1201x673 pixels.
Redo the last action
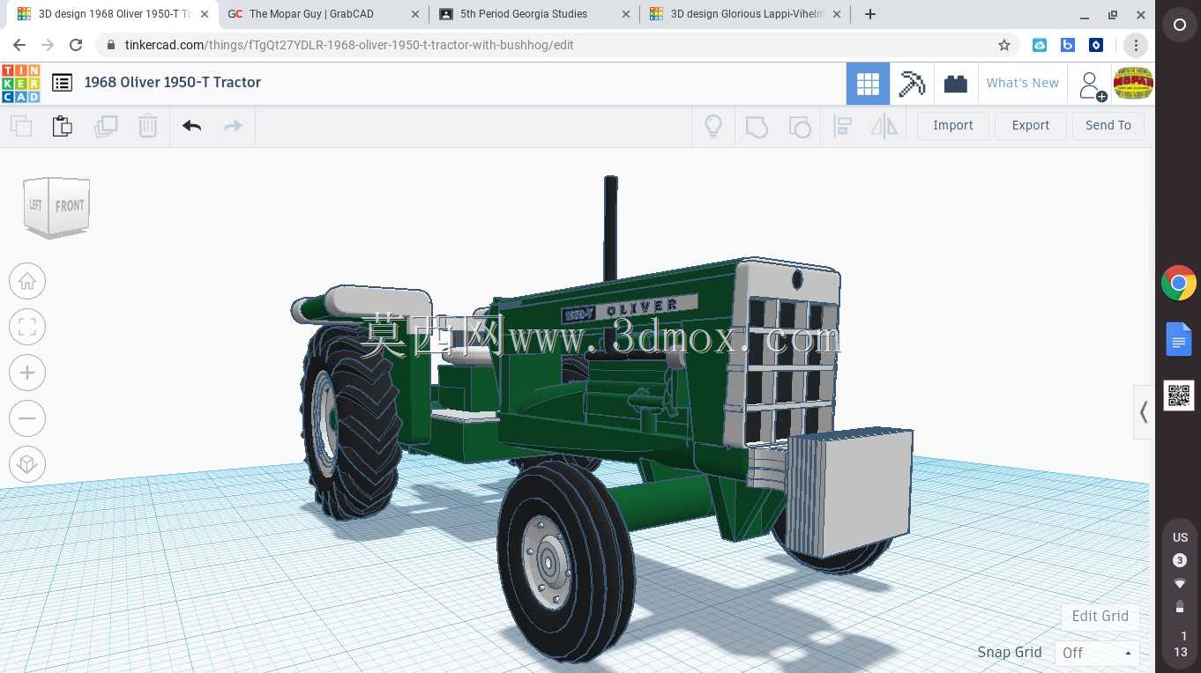coord(233,126)
